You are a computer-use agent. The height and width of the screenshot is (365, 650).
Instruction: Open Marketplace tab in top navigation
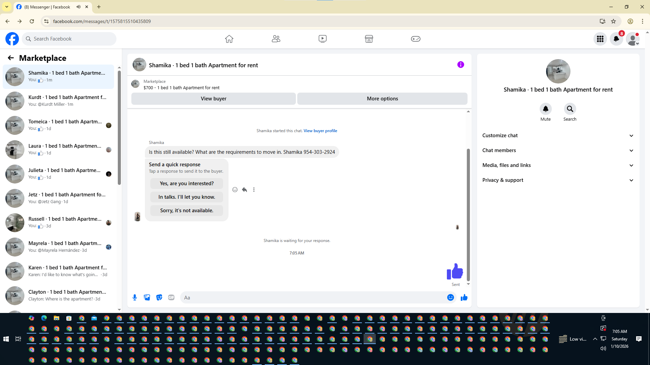(369, 39)
